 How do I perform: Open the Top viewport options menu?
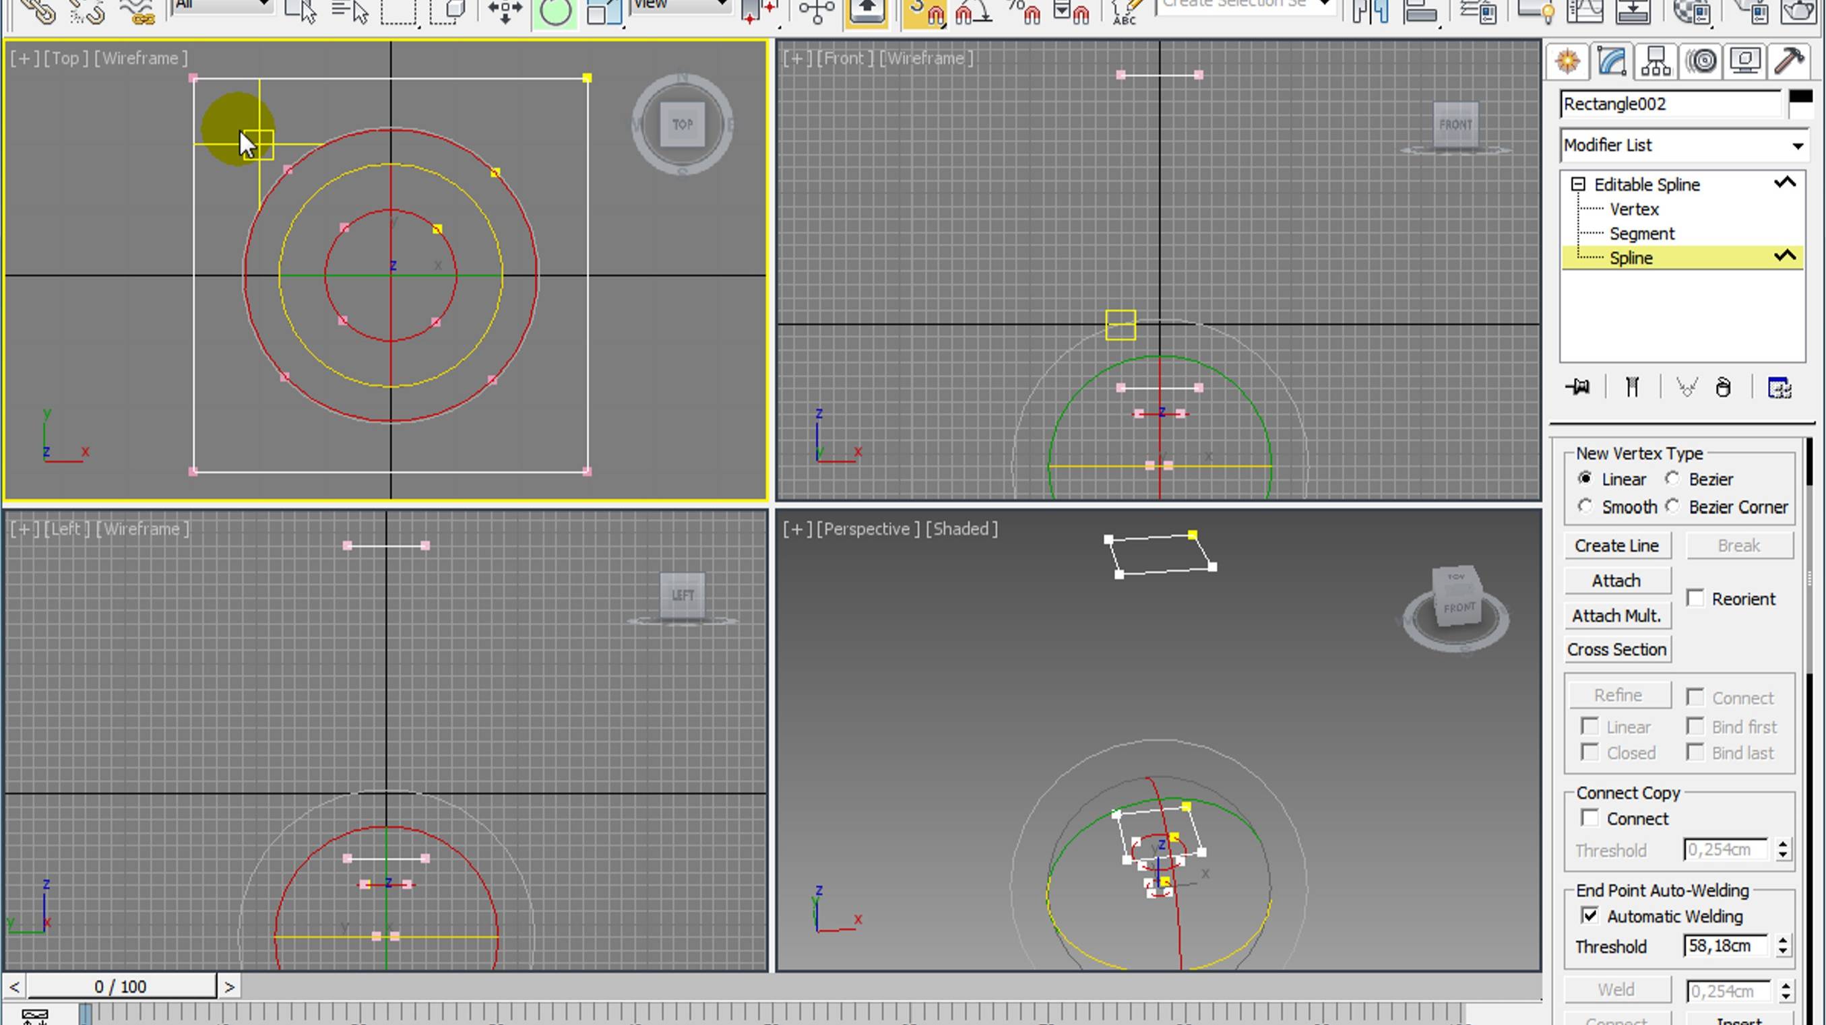pyautogui.click(x=25, y=58)
